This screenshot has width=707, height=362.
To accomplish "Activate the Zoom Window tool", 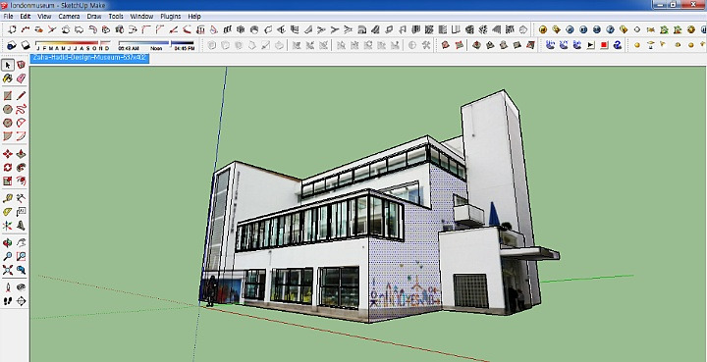I will (21, 257).
